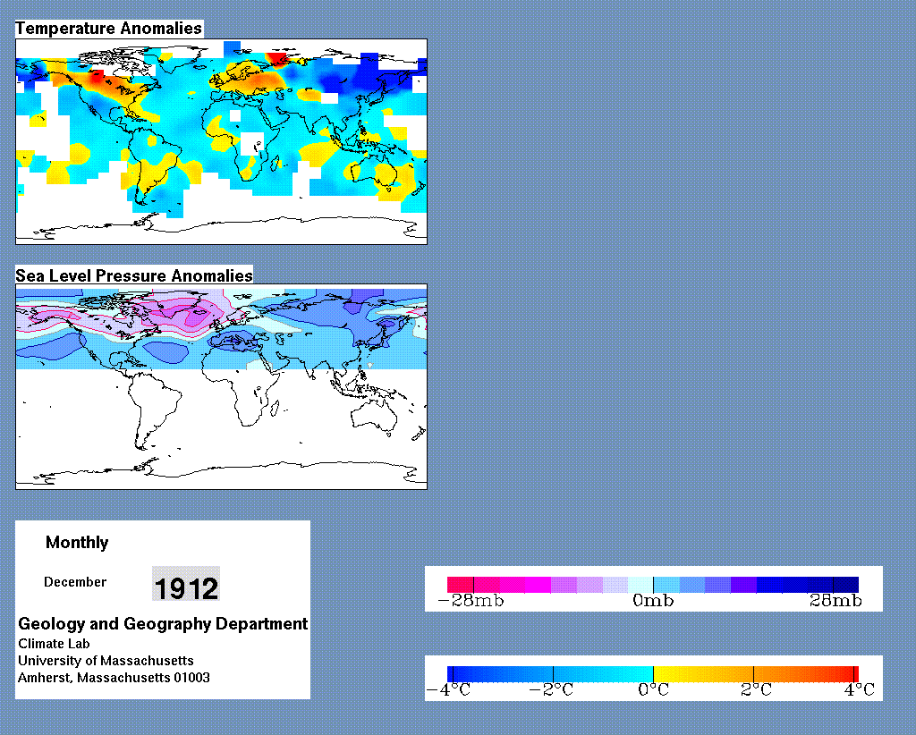
Task: Click the 28mb label on pressure scale
Action: point(835,601)
